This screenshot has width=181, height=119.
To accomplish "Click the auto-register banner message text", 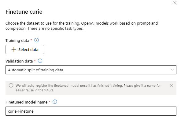I will tap(88, 88).
